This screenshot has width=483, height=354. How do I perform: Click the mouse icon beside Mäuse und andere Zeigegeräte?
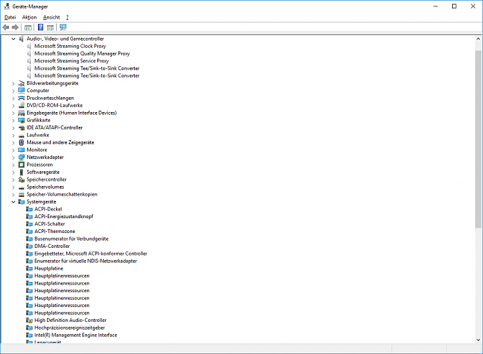point(21,142)
